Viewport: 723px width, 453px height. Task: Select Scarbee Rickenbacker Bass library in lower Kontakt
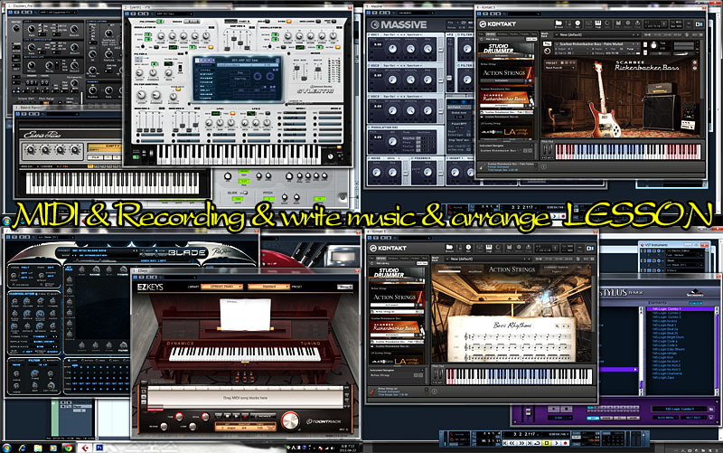coord(397,327)
